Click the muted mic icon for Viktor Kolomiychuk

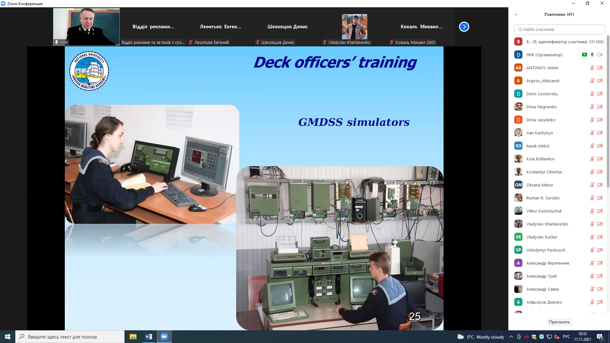pyautogui.click(x=592, y=211)
